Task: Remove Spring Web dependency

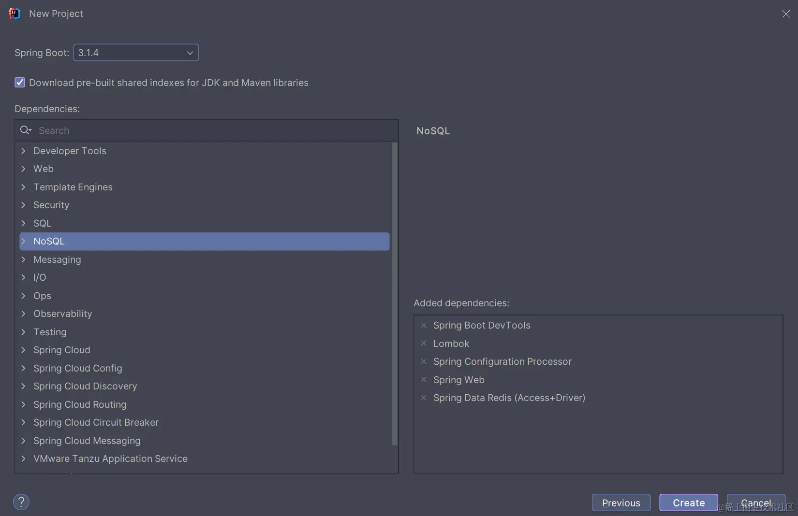Action: tap(424, 379)
